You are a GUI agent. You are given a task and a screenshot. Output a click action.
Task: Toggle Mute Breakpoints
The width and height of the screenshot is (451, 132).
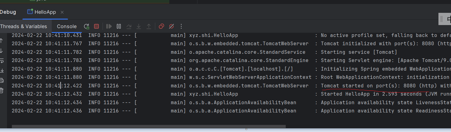point(171,27)
